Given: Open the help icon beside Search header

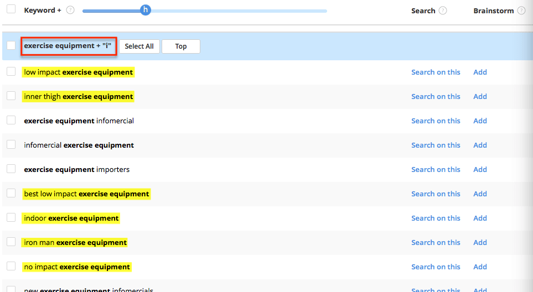Looking at the screenshot, I should (x=443, y=11).
